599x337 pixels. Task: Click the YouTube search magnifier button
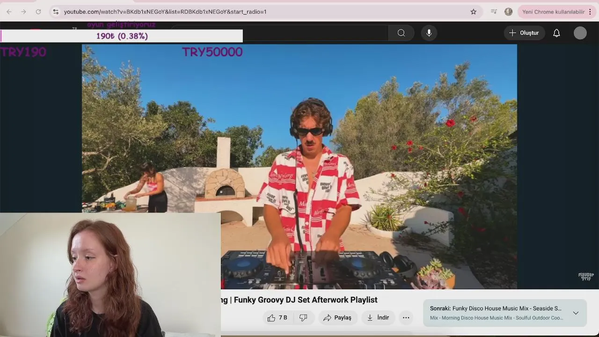coord(401,33)
